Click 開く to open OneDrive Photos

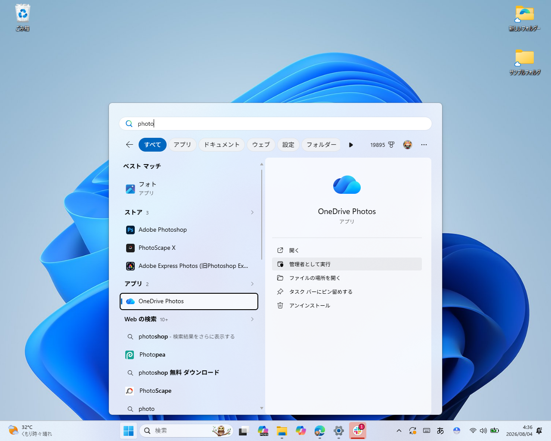[347, 250]
